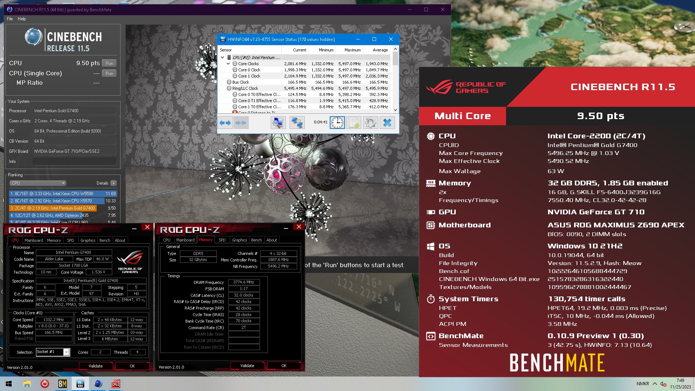The height and width of the screenshot is (391, 695).
Task: Click Validate in left CPU-Z window
Action: coord(96,366)
